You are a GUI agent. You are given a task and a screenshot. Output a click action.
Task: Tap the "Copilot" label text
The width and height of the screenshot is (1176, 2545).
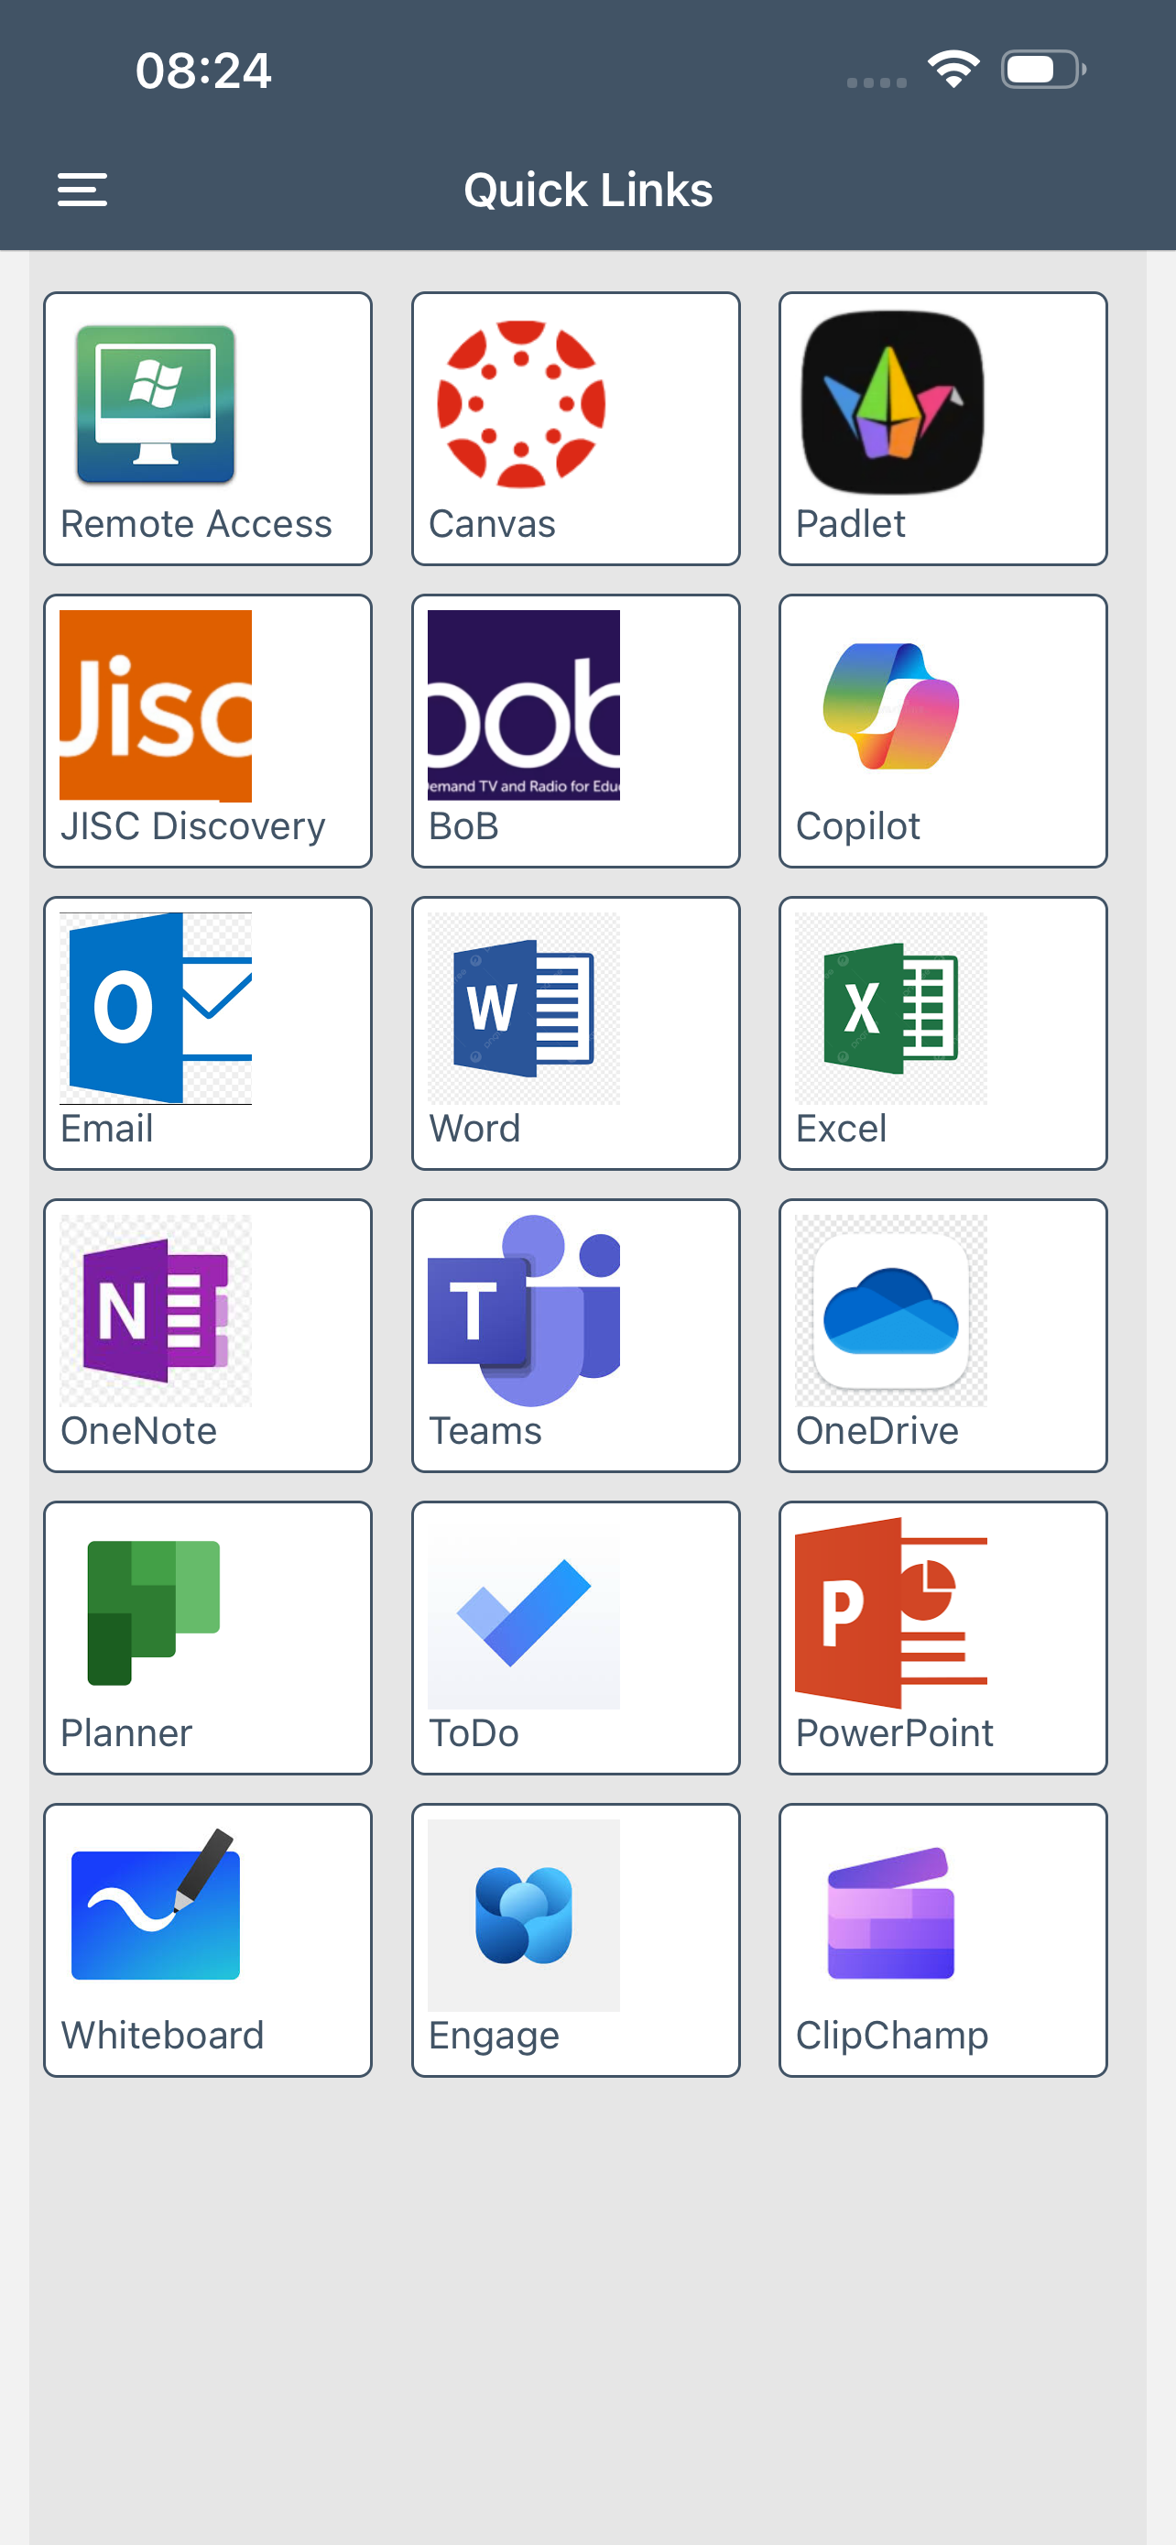tap(858, 826)
